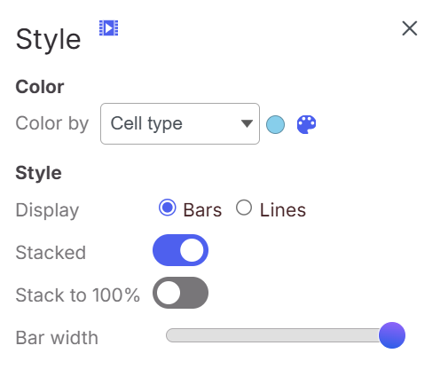This screenshot has width=448, height=377.
Task: Click the Stack to 100% label text
Action: tap(77, 295)
